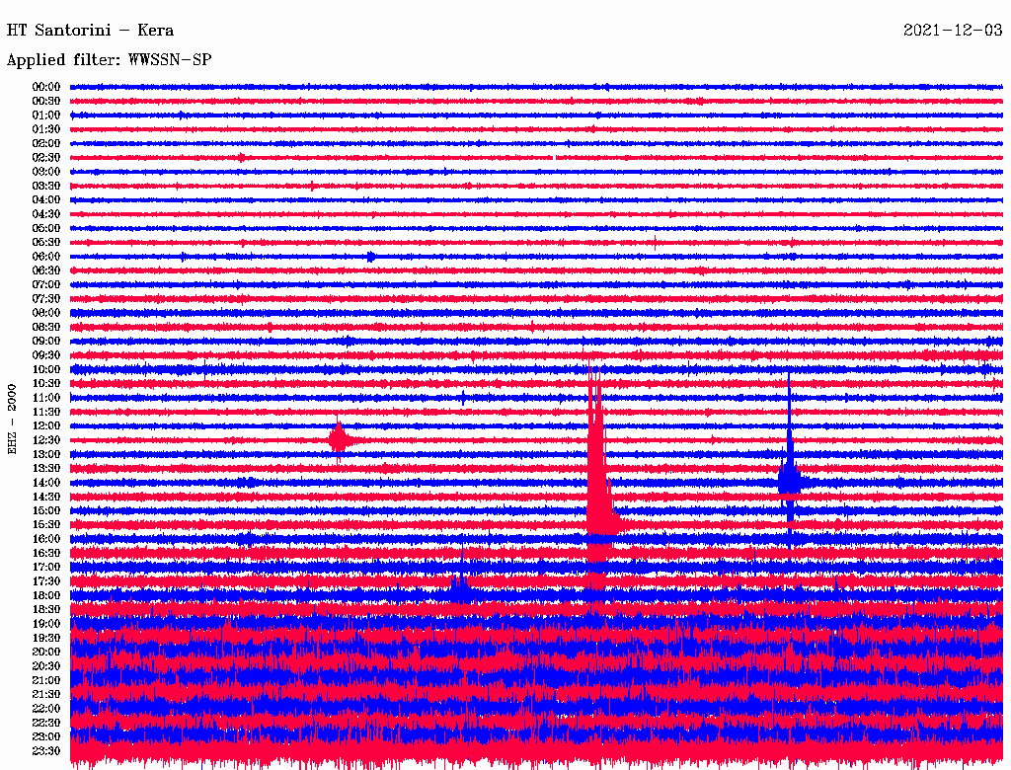Select the 04:30 time label
This screenshot has height=770, width=1011.
tap(46, 214)
